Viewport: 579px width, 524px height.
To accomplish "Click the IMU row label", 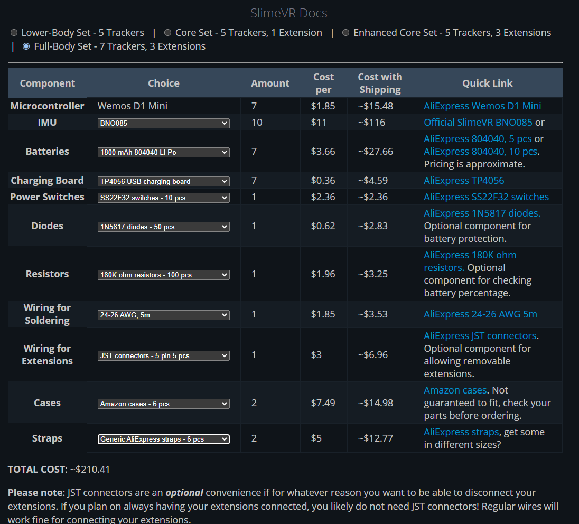I will tap(47, 122).
